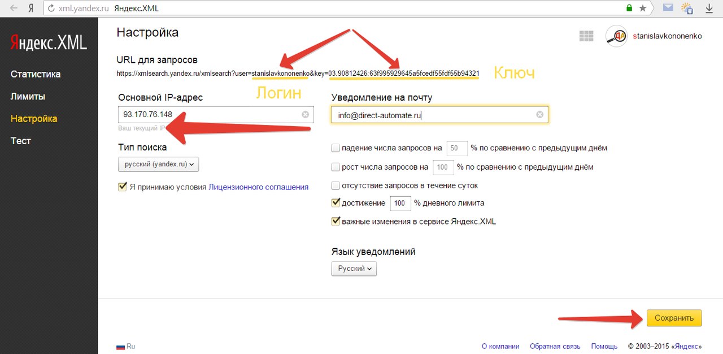
Task: Go to Статистика in the sidebar
Action: click(36, 74)
